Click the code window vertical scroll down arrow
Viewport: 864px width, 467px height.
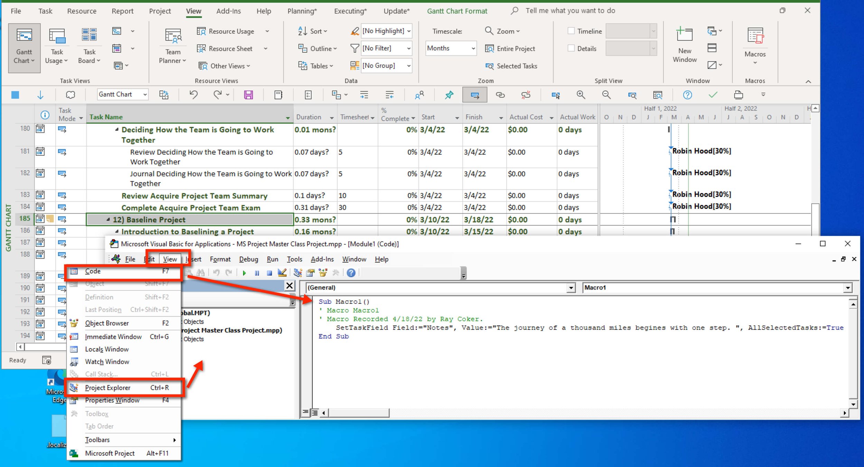pos(853,404)
